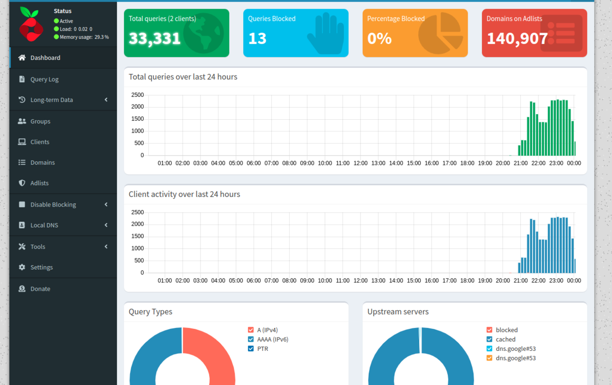Click the blue cached segment of Upstream servers donut
This screenshot has height=385, width=612.
point(454,352)
